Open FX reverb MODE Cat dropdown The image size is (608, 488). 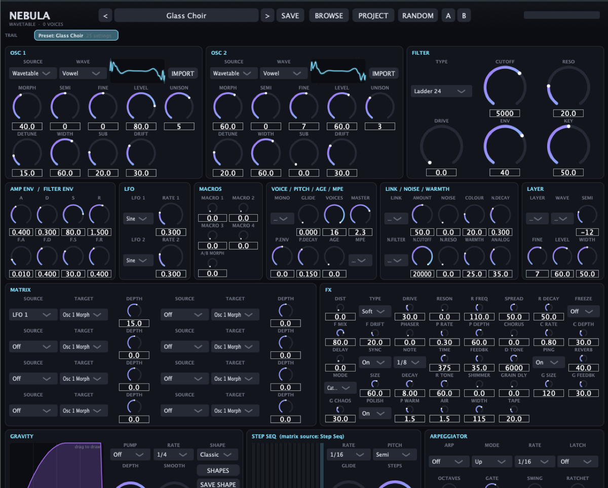pyautogui.click(x=340, y=388)
